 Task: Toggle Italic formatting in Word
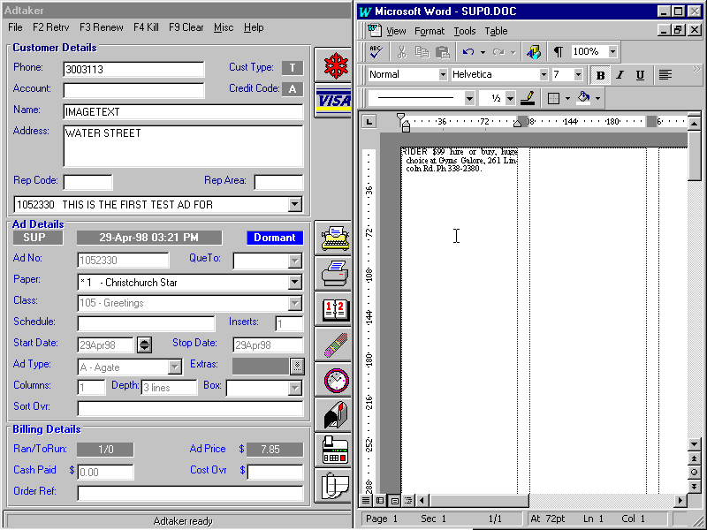point(620,75)
